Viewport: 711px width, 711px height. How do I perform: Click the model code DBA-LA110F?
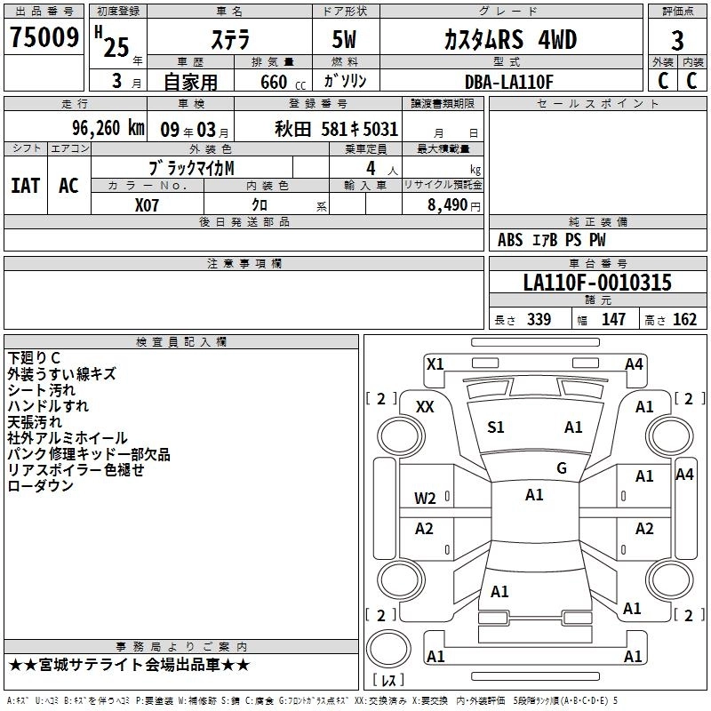click(509, 82)
